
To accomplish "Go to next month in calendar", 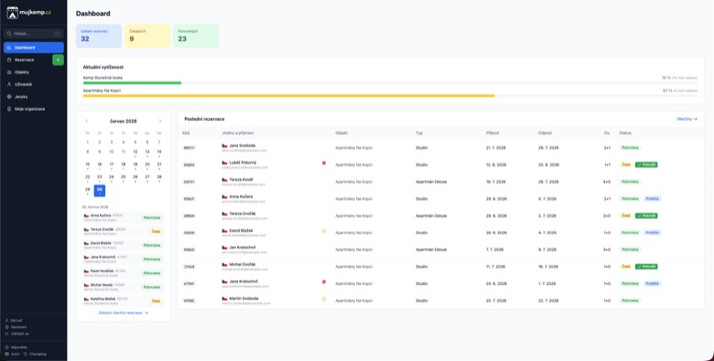I will point(160,121).
